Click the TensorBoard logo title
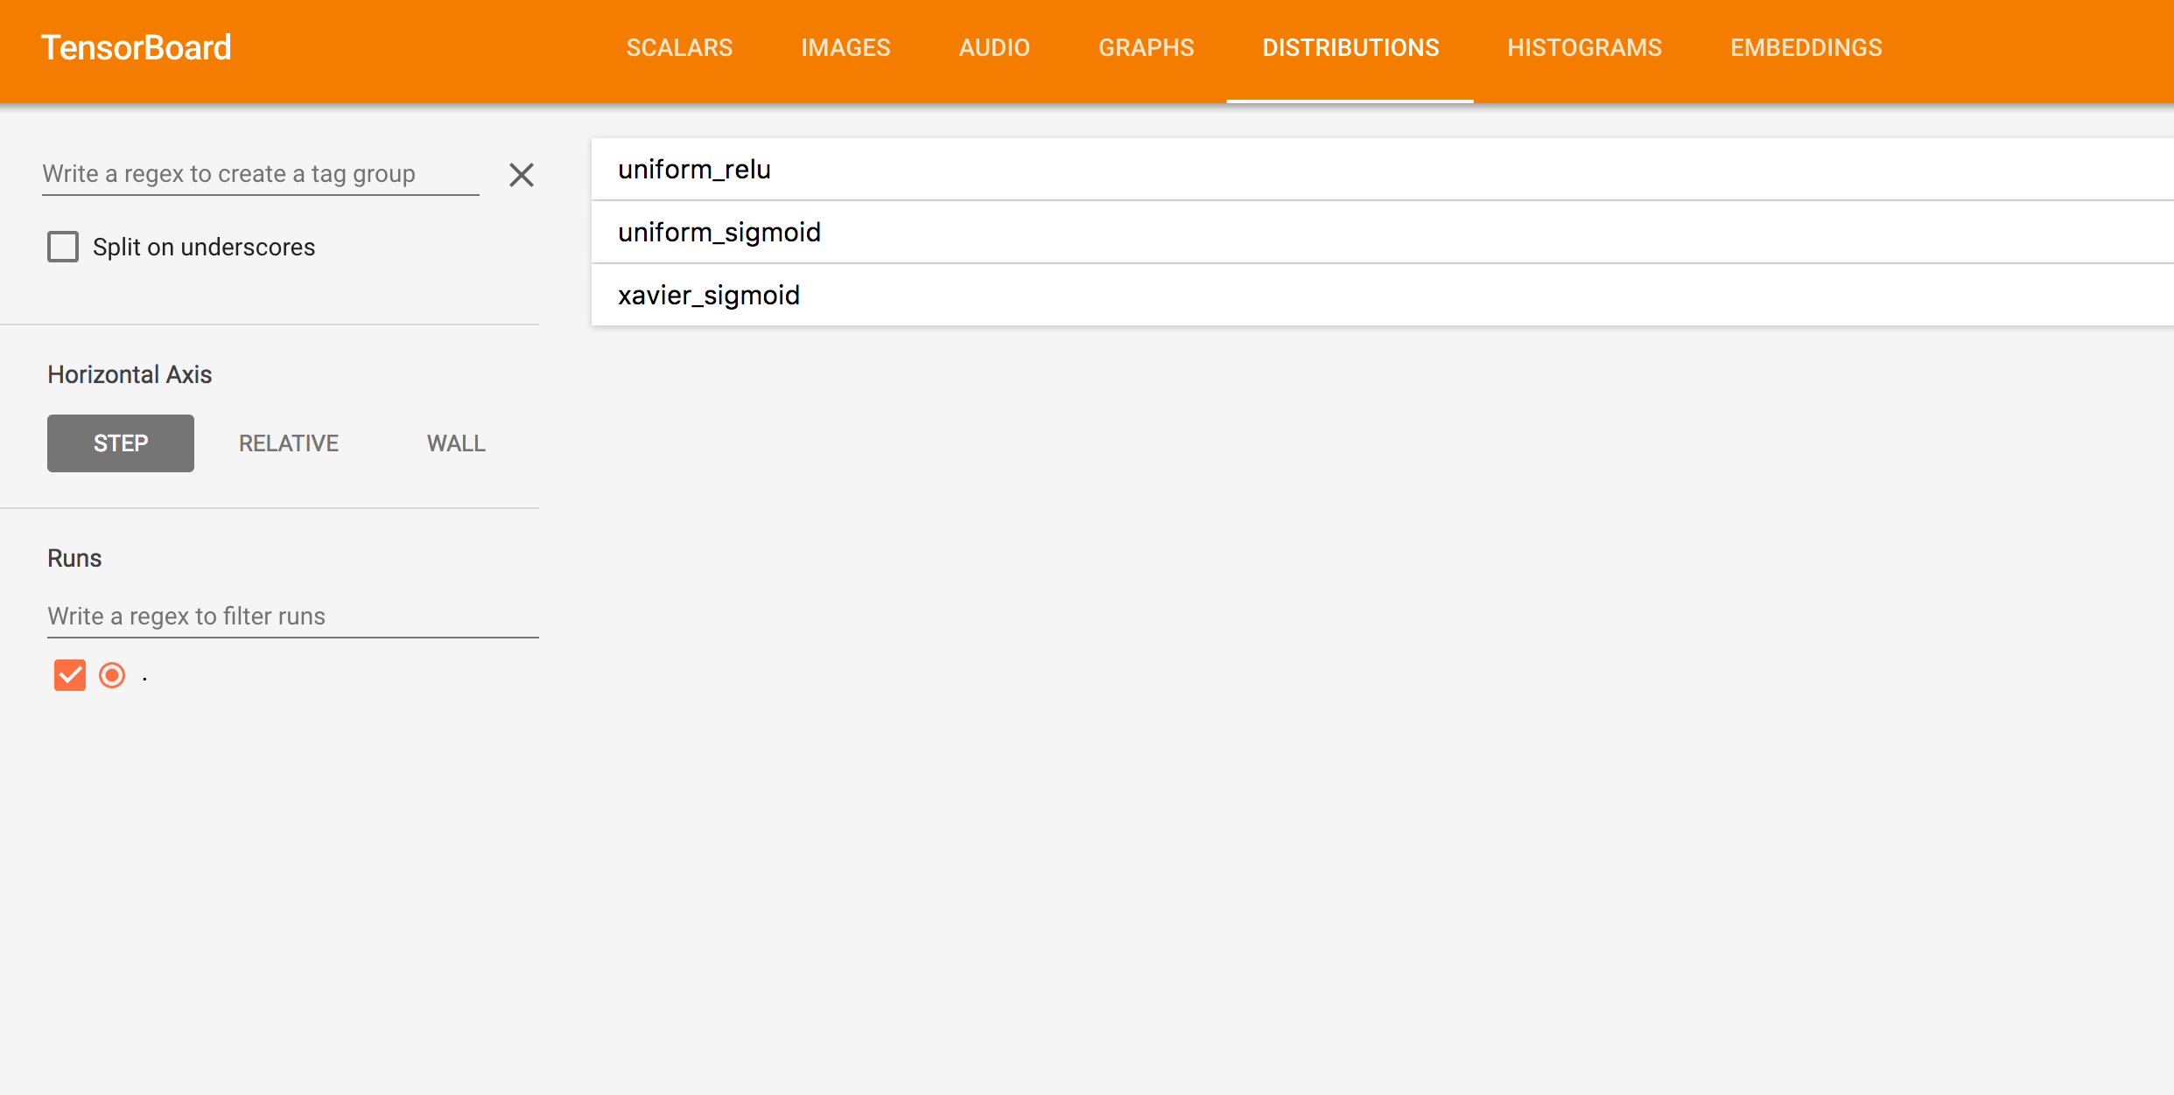This screenshot has height=1095, width=2174. click(x=137, y=48)
